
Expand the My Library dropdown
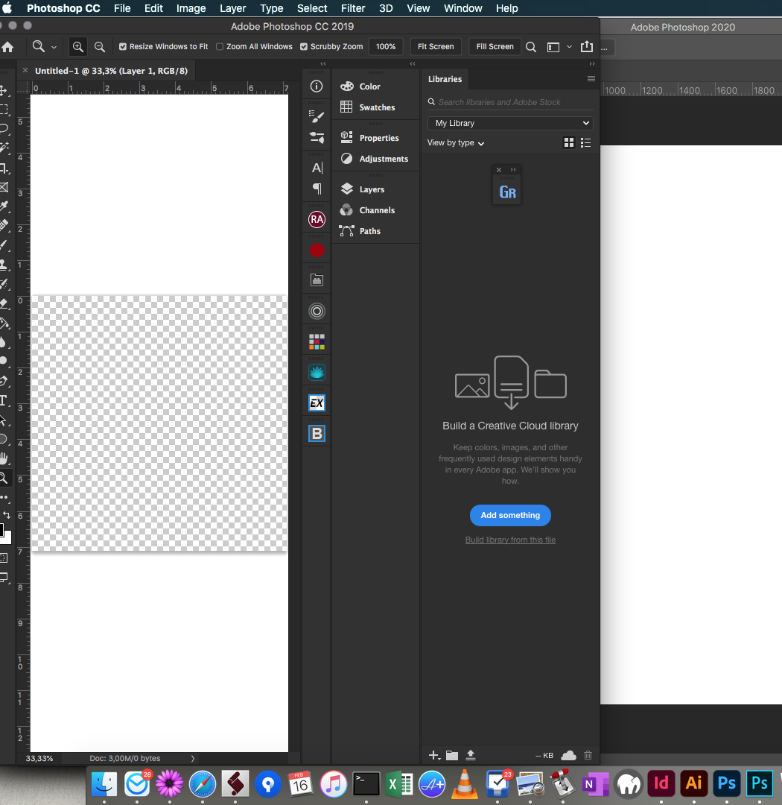point(510,123)
